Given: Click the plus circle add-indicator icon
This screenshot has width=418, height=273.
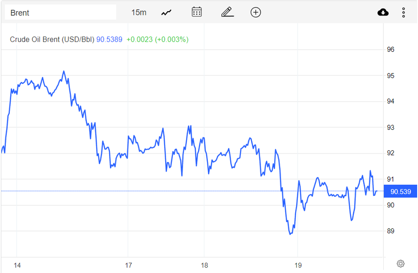Looking at the screenshot, I should click(x=255, y=12).
